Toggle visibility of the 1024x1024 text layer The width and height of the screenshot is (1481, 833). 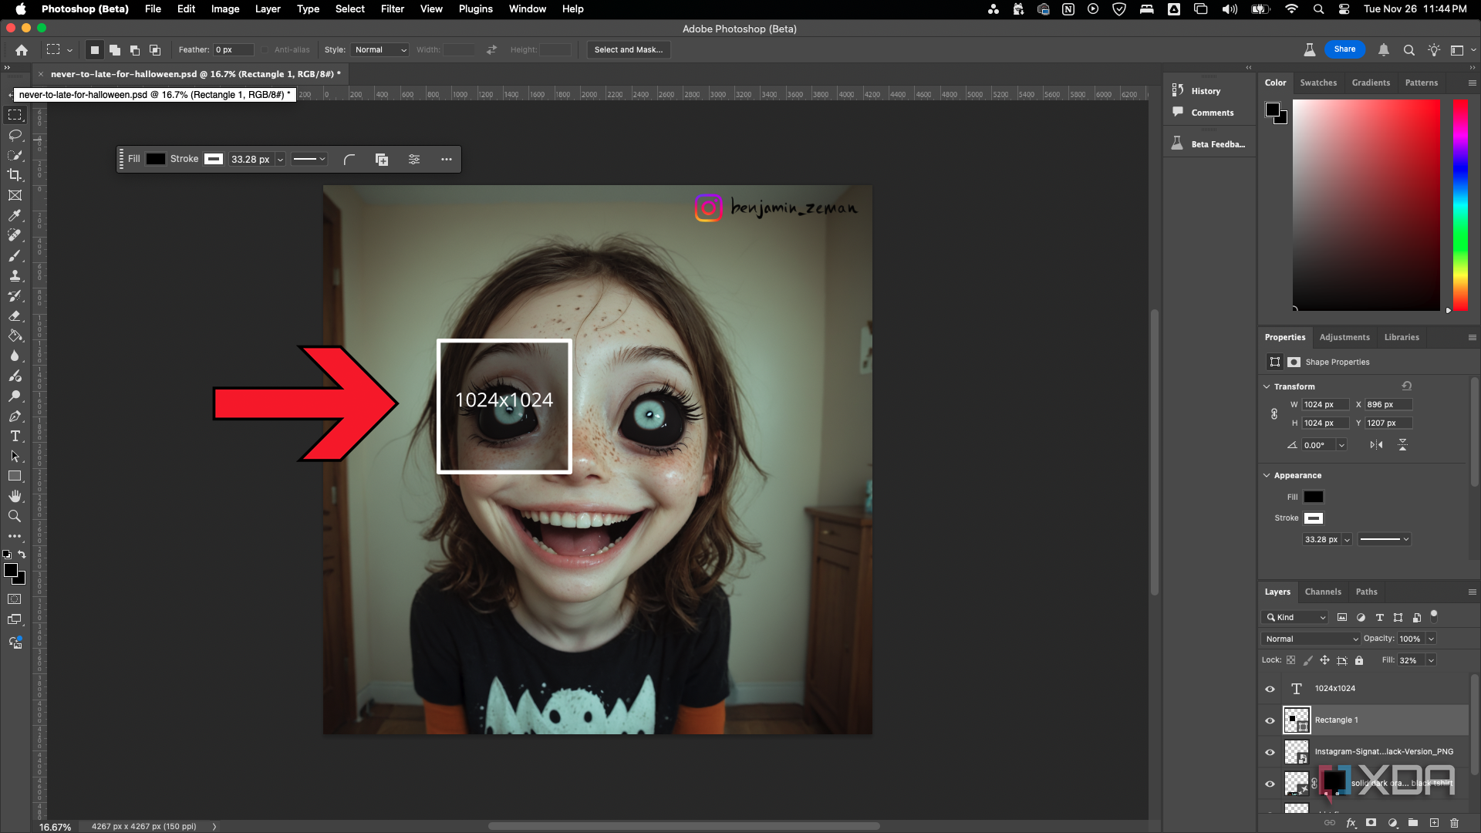(x=1270, y=688)
